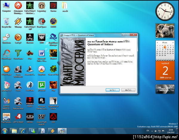
Task: Select day 9 in calendar gadget
Action: coord(165,49)
